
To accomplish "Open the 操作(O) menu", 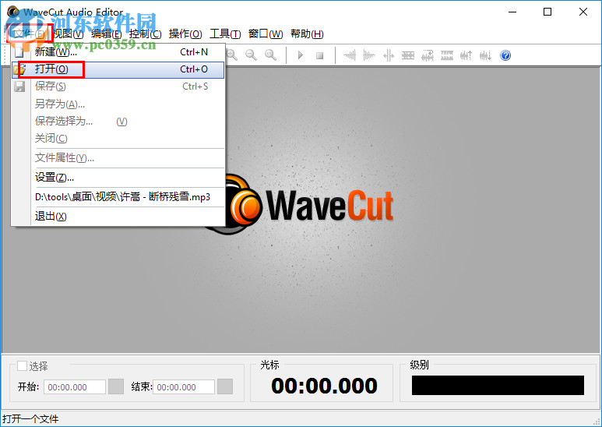I will point(185,34).
